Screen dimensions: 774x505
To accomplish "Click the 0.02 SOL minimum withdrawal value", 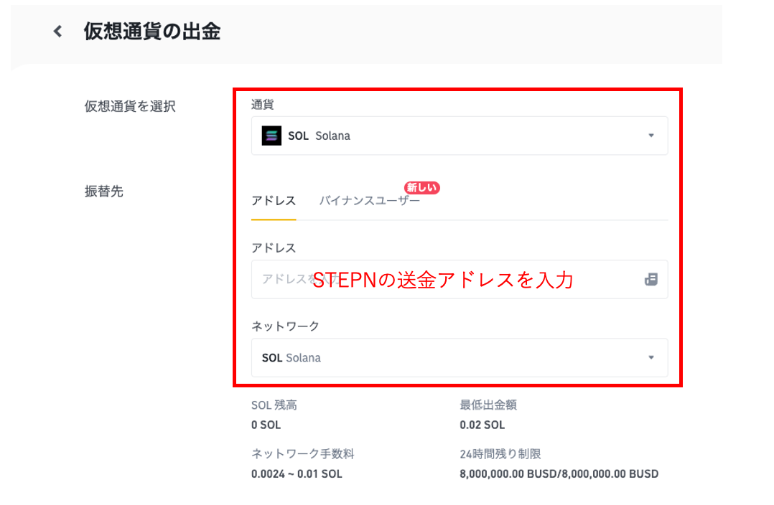I will (x=482, y=425).
